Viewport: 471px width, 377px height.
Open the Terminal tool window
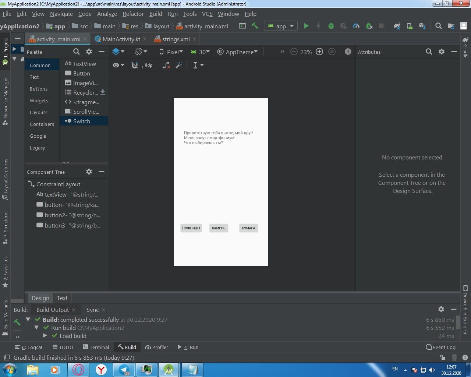pyautogui.click(x=96, y=347)
